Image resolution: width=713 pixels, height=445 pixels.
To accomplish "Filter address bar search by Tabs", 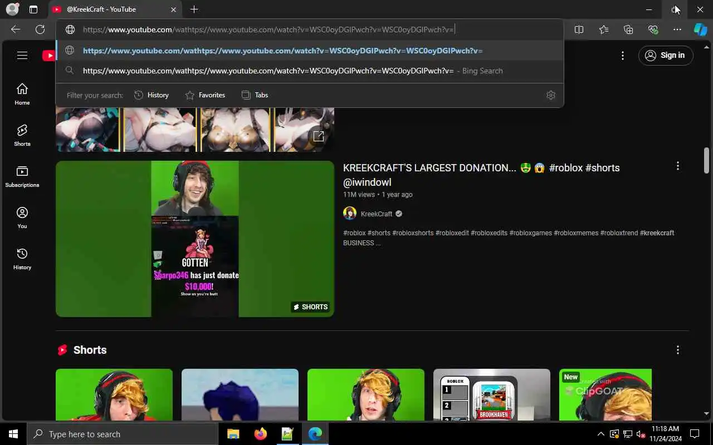I will (x=255, y=95).
